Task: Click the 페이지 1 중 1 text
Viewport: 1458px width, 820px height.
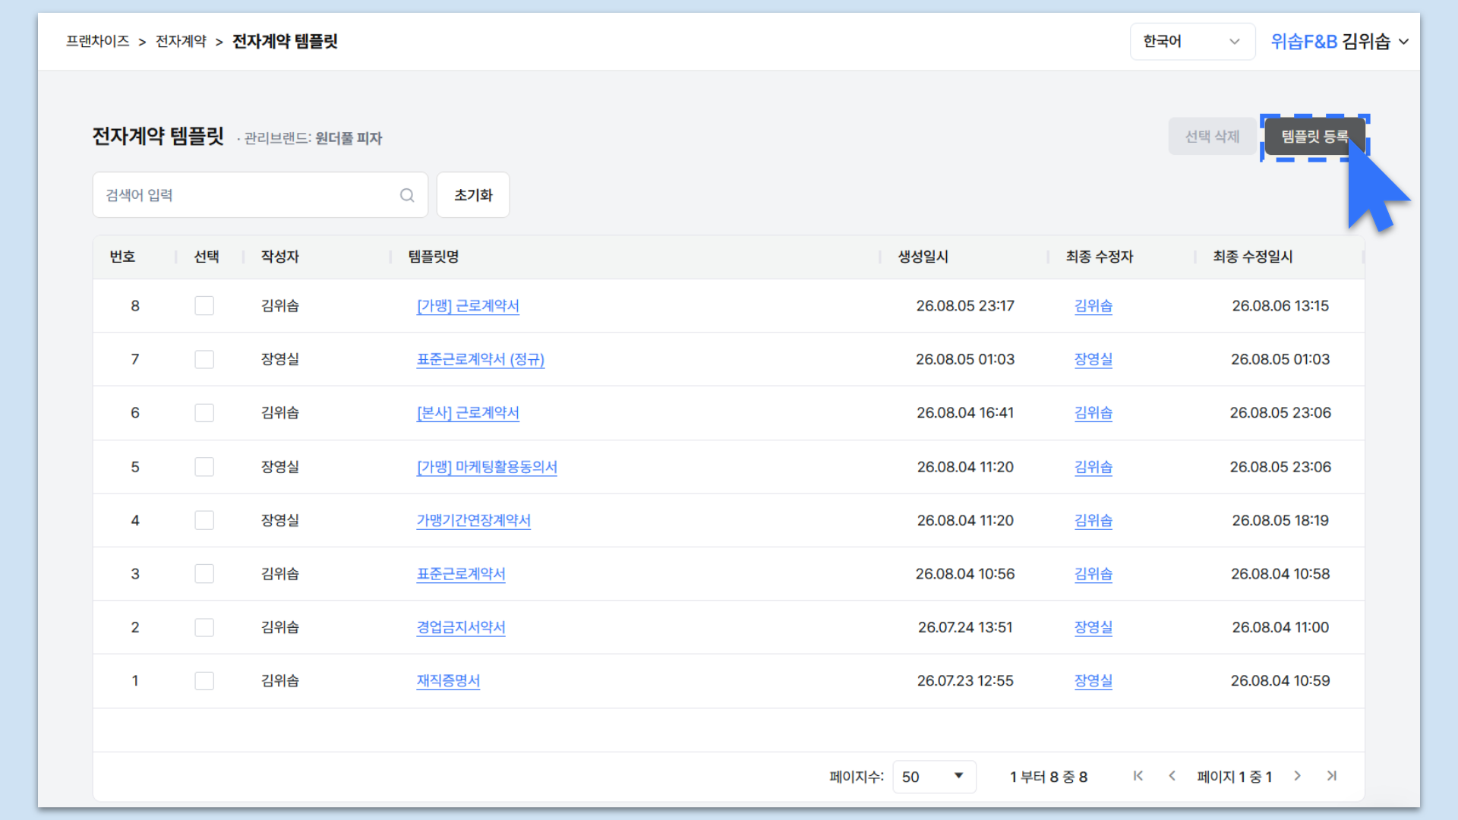Action: point(1235,777)
